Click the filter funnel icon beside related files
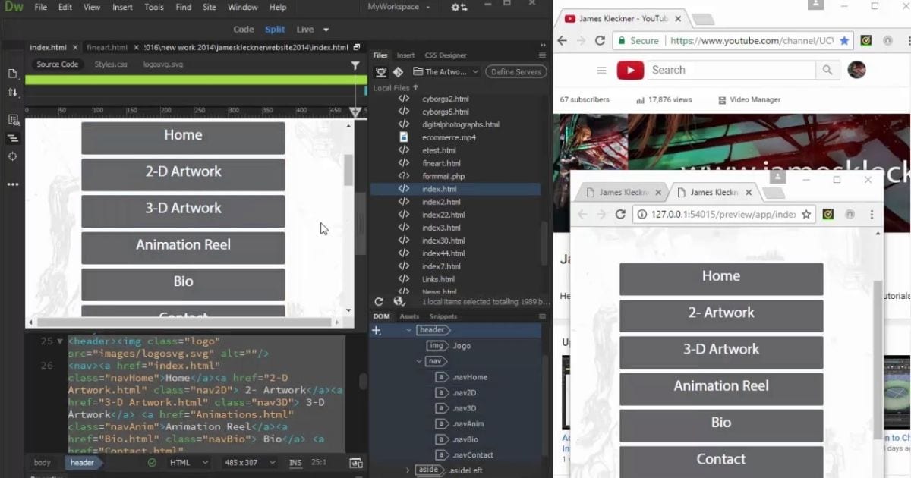Image resolution: width=911 pixels, height=478 pixels. (355, 65)
